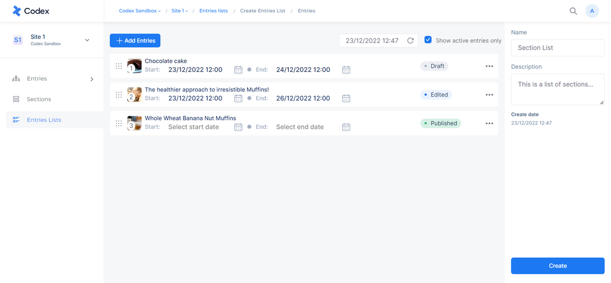This screenshot has width=611, height=283.
Task: Click Create Entries List breadcrumb
Action: [263, 11]
